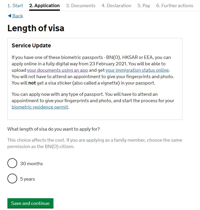The width and height of the screenshot is (200, 210).
Task: Click the back arrow triangle icon
Action: pyautogui.click(x=9, y=16)
